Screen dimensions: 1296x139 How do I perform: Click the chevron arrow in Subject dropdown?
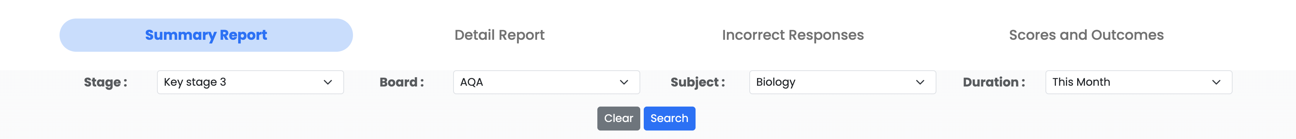tap(920, 82)
